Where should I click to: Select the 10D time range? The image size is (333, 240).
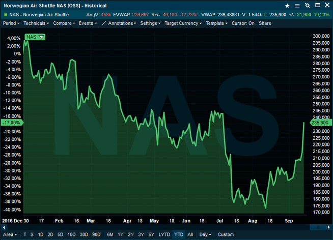tap(71, 234)
